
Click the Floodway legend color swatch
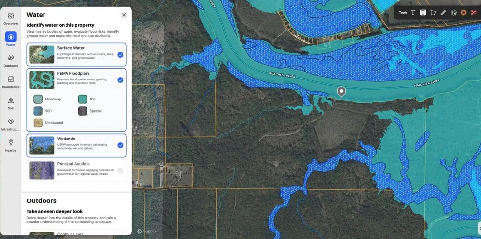pyautogui.click(x=38, y=99)
